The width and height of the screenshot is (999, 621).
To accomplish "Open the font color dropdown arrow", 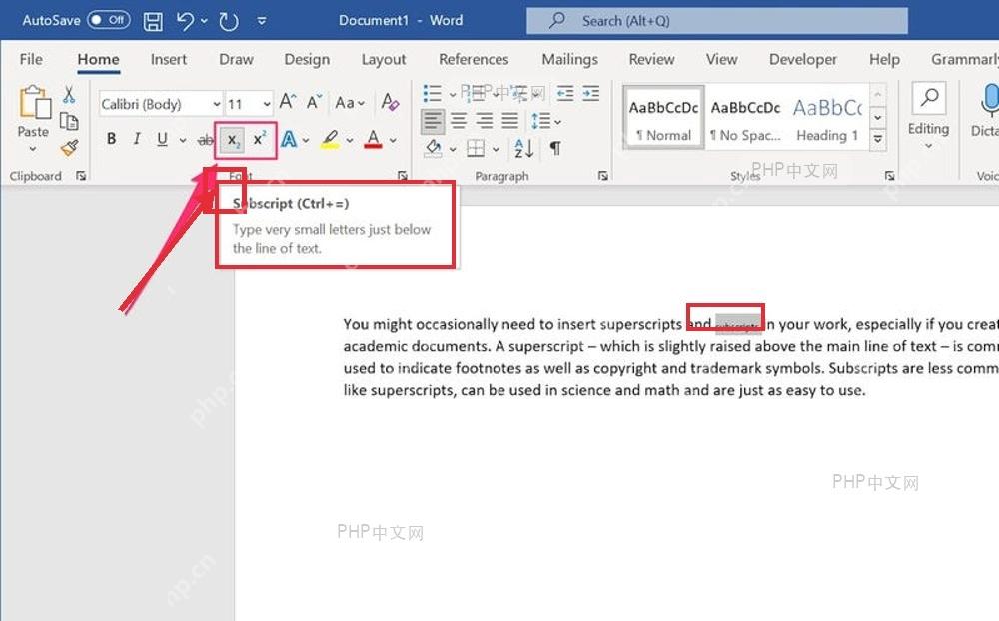I will coord(393,140).
